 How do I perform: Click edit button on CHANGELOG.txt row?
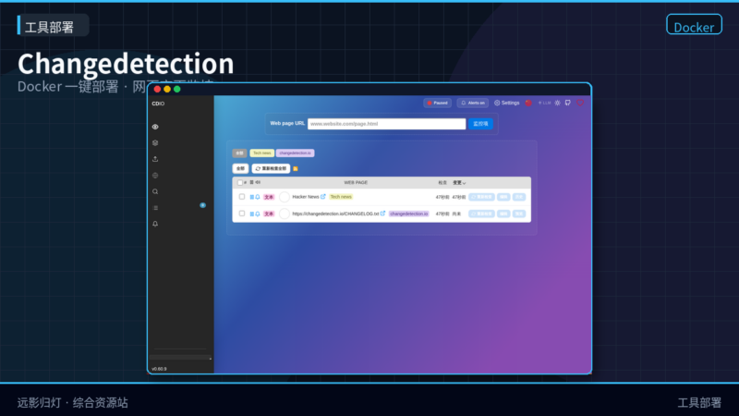tap(503, 214)
